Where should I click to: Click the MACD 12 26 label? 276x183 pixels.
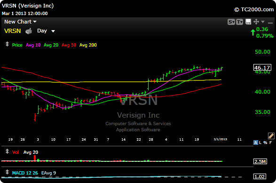(25, 173)
